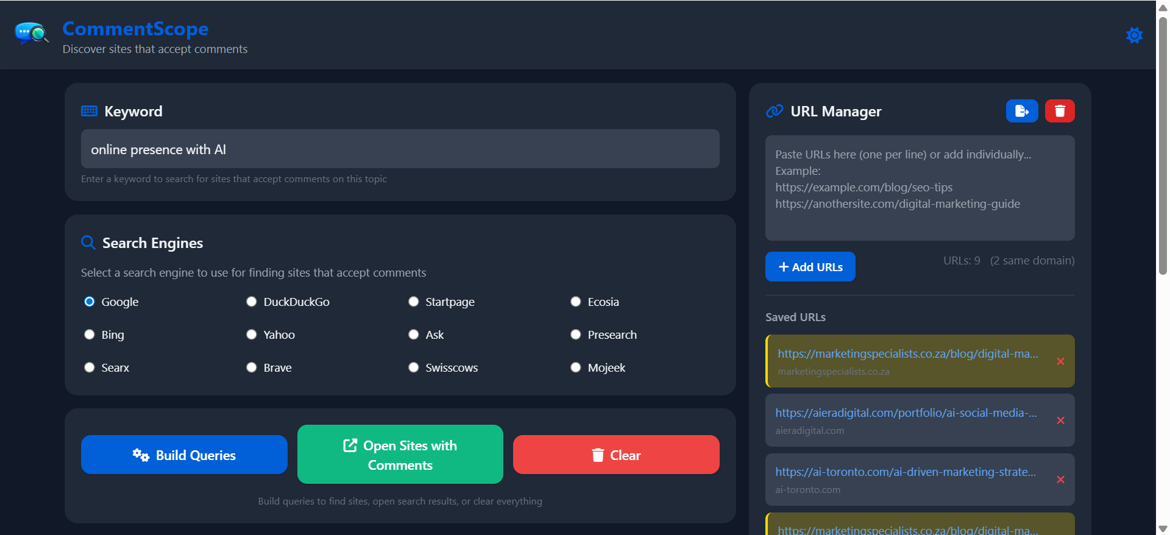Screen dimensions: 1170x535
Task: Open the ai-toronto.com marketing link
Action: 906,472
